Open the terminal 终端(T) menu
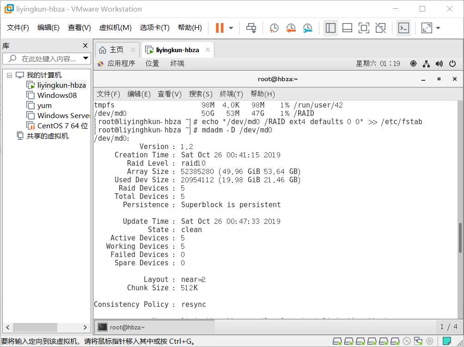Screen dimensions: 464x347 232,94
